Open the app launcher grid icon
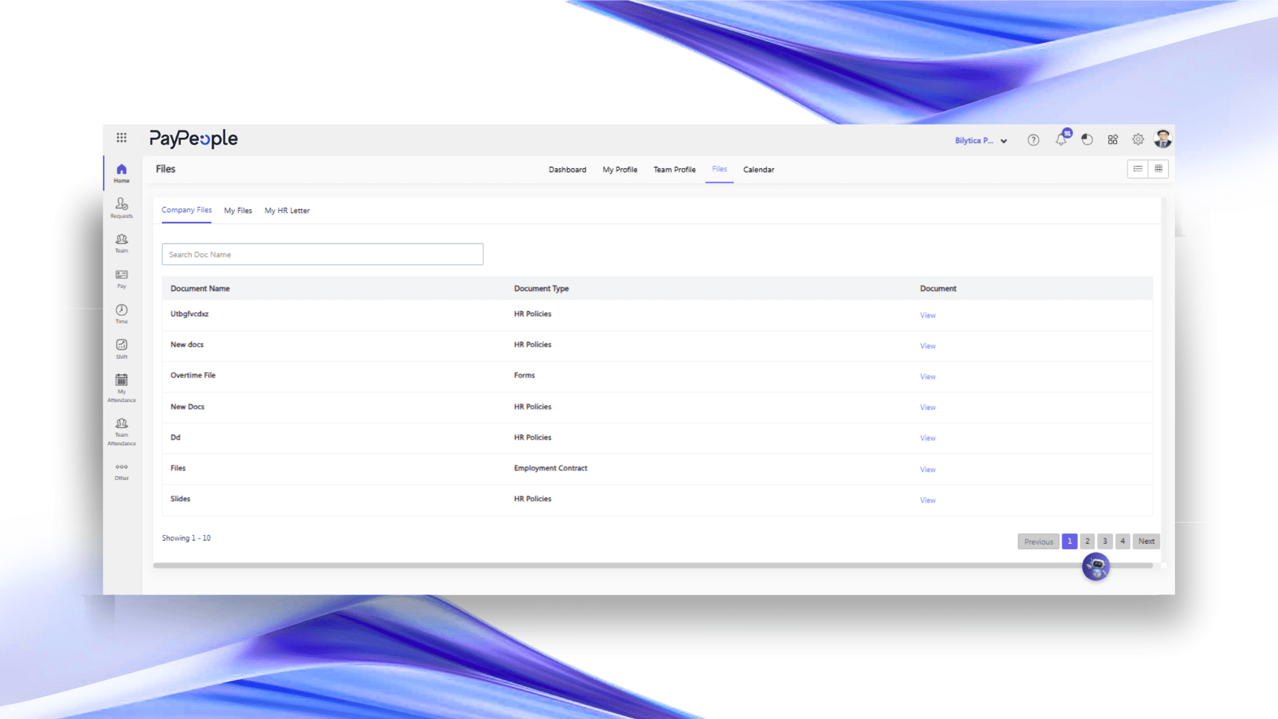1278x719 pixels. tap(121, 138)
